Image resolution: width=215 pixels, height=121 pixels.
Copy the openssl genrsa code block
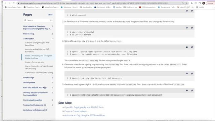pos(192,47)
